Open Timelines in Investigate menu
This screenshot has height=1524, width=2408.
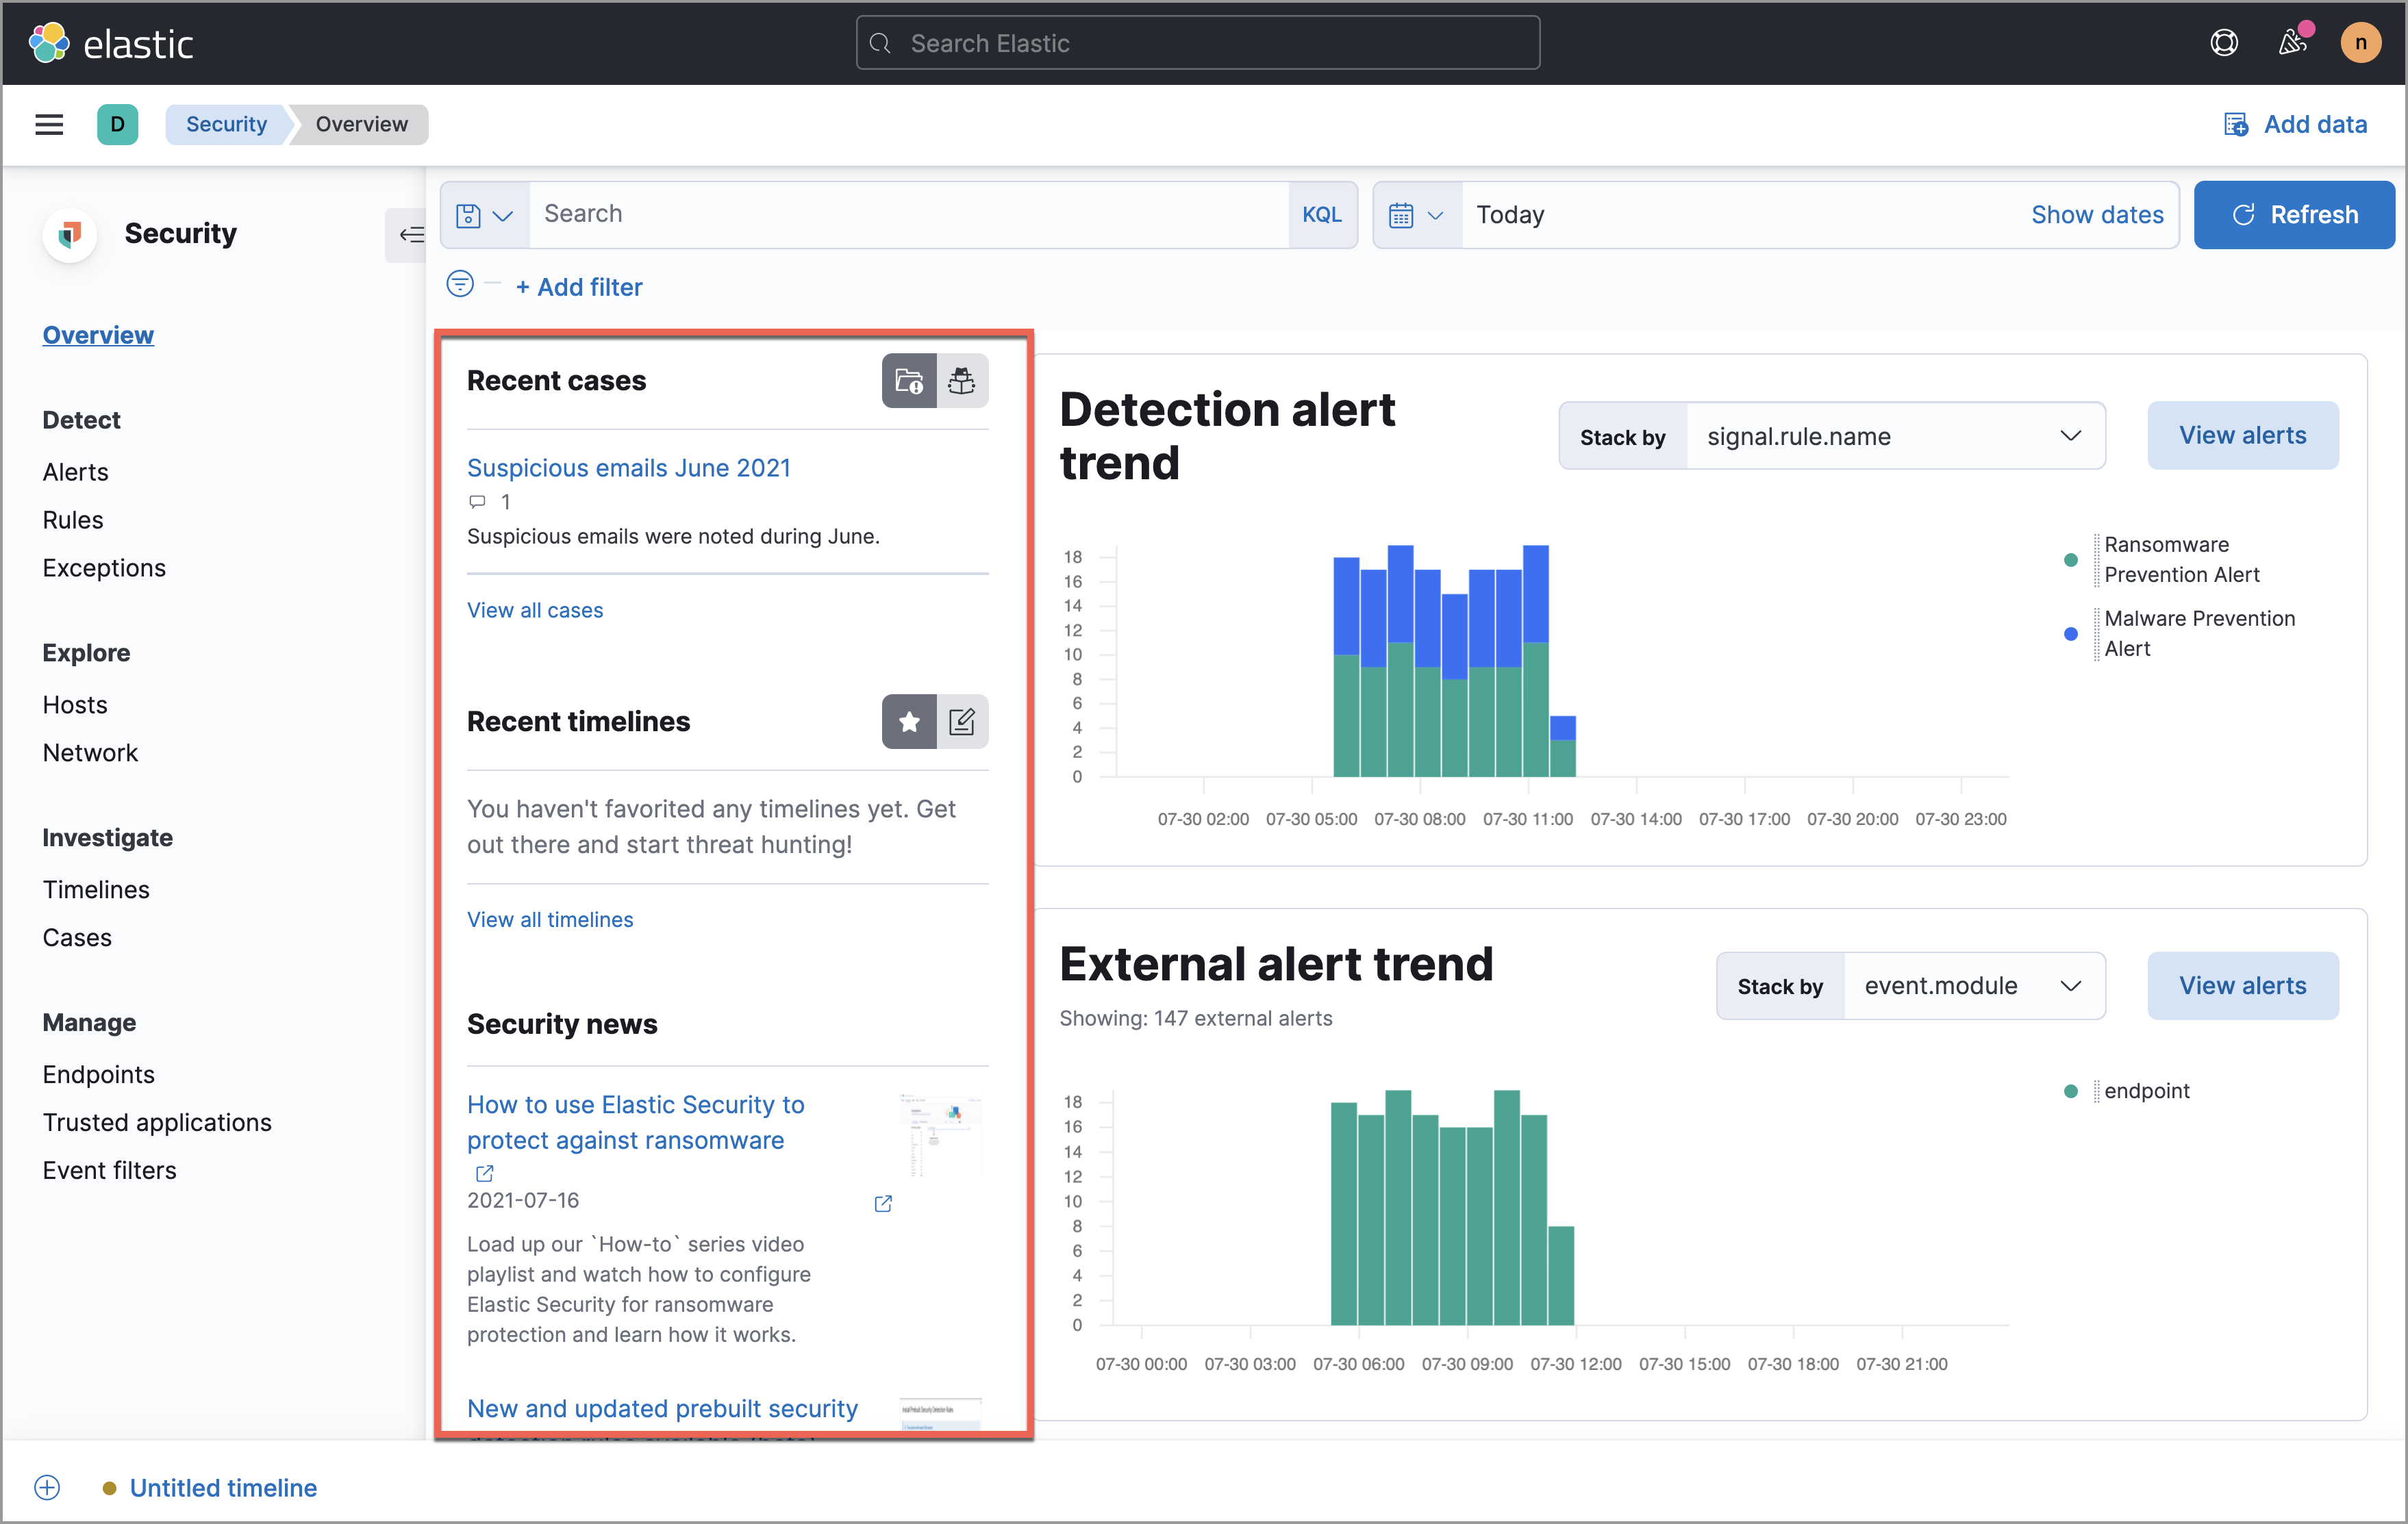tap(95, 887)
